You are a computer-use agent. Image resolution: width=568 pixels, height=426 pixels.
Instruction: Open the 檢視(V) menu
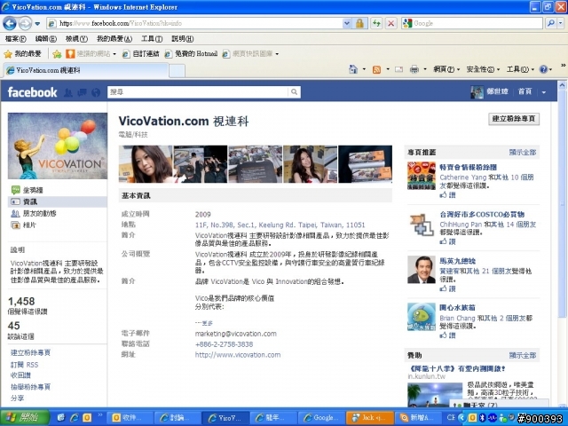point(76,39)
